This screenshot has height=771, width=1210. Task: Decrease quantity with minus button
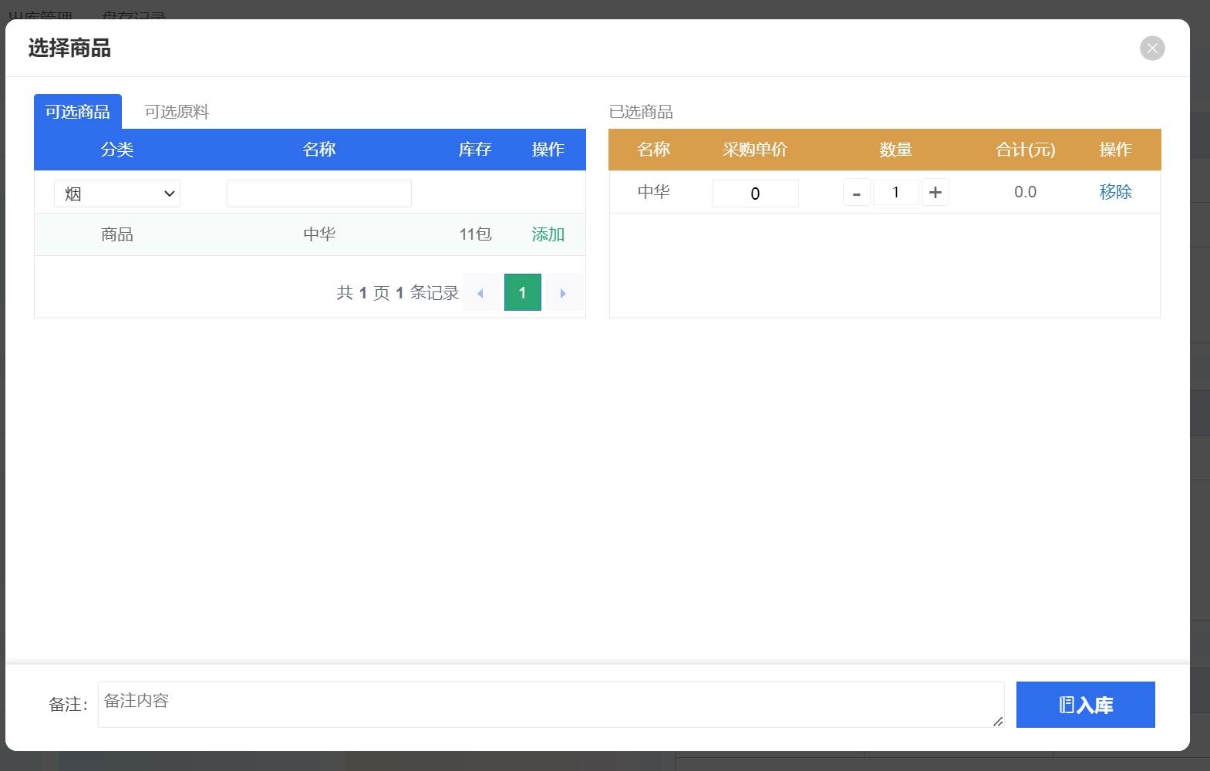click(x=856, y=193)
